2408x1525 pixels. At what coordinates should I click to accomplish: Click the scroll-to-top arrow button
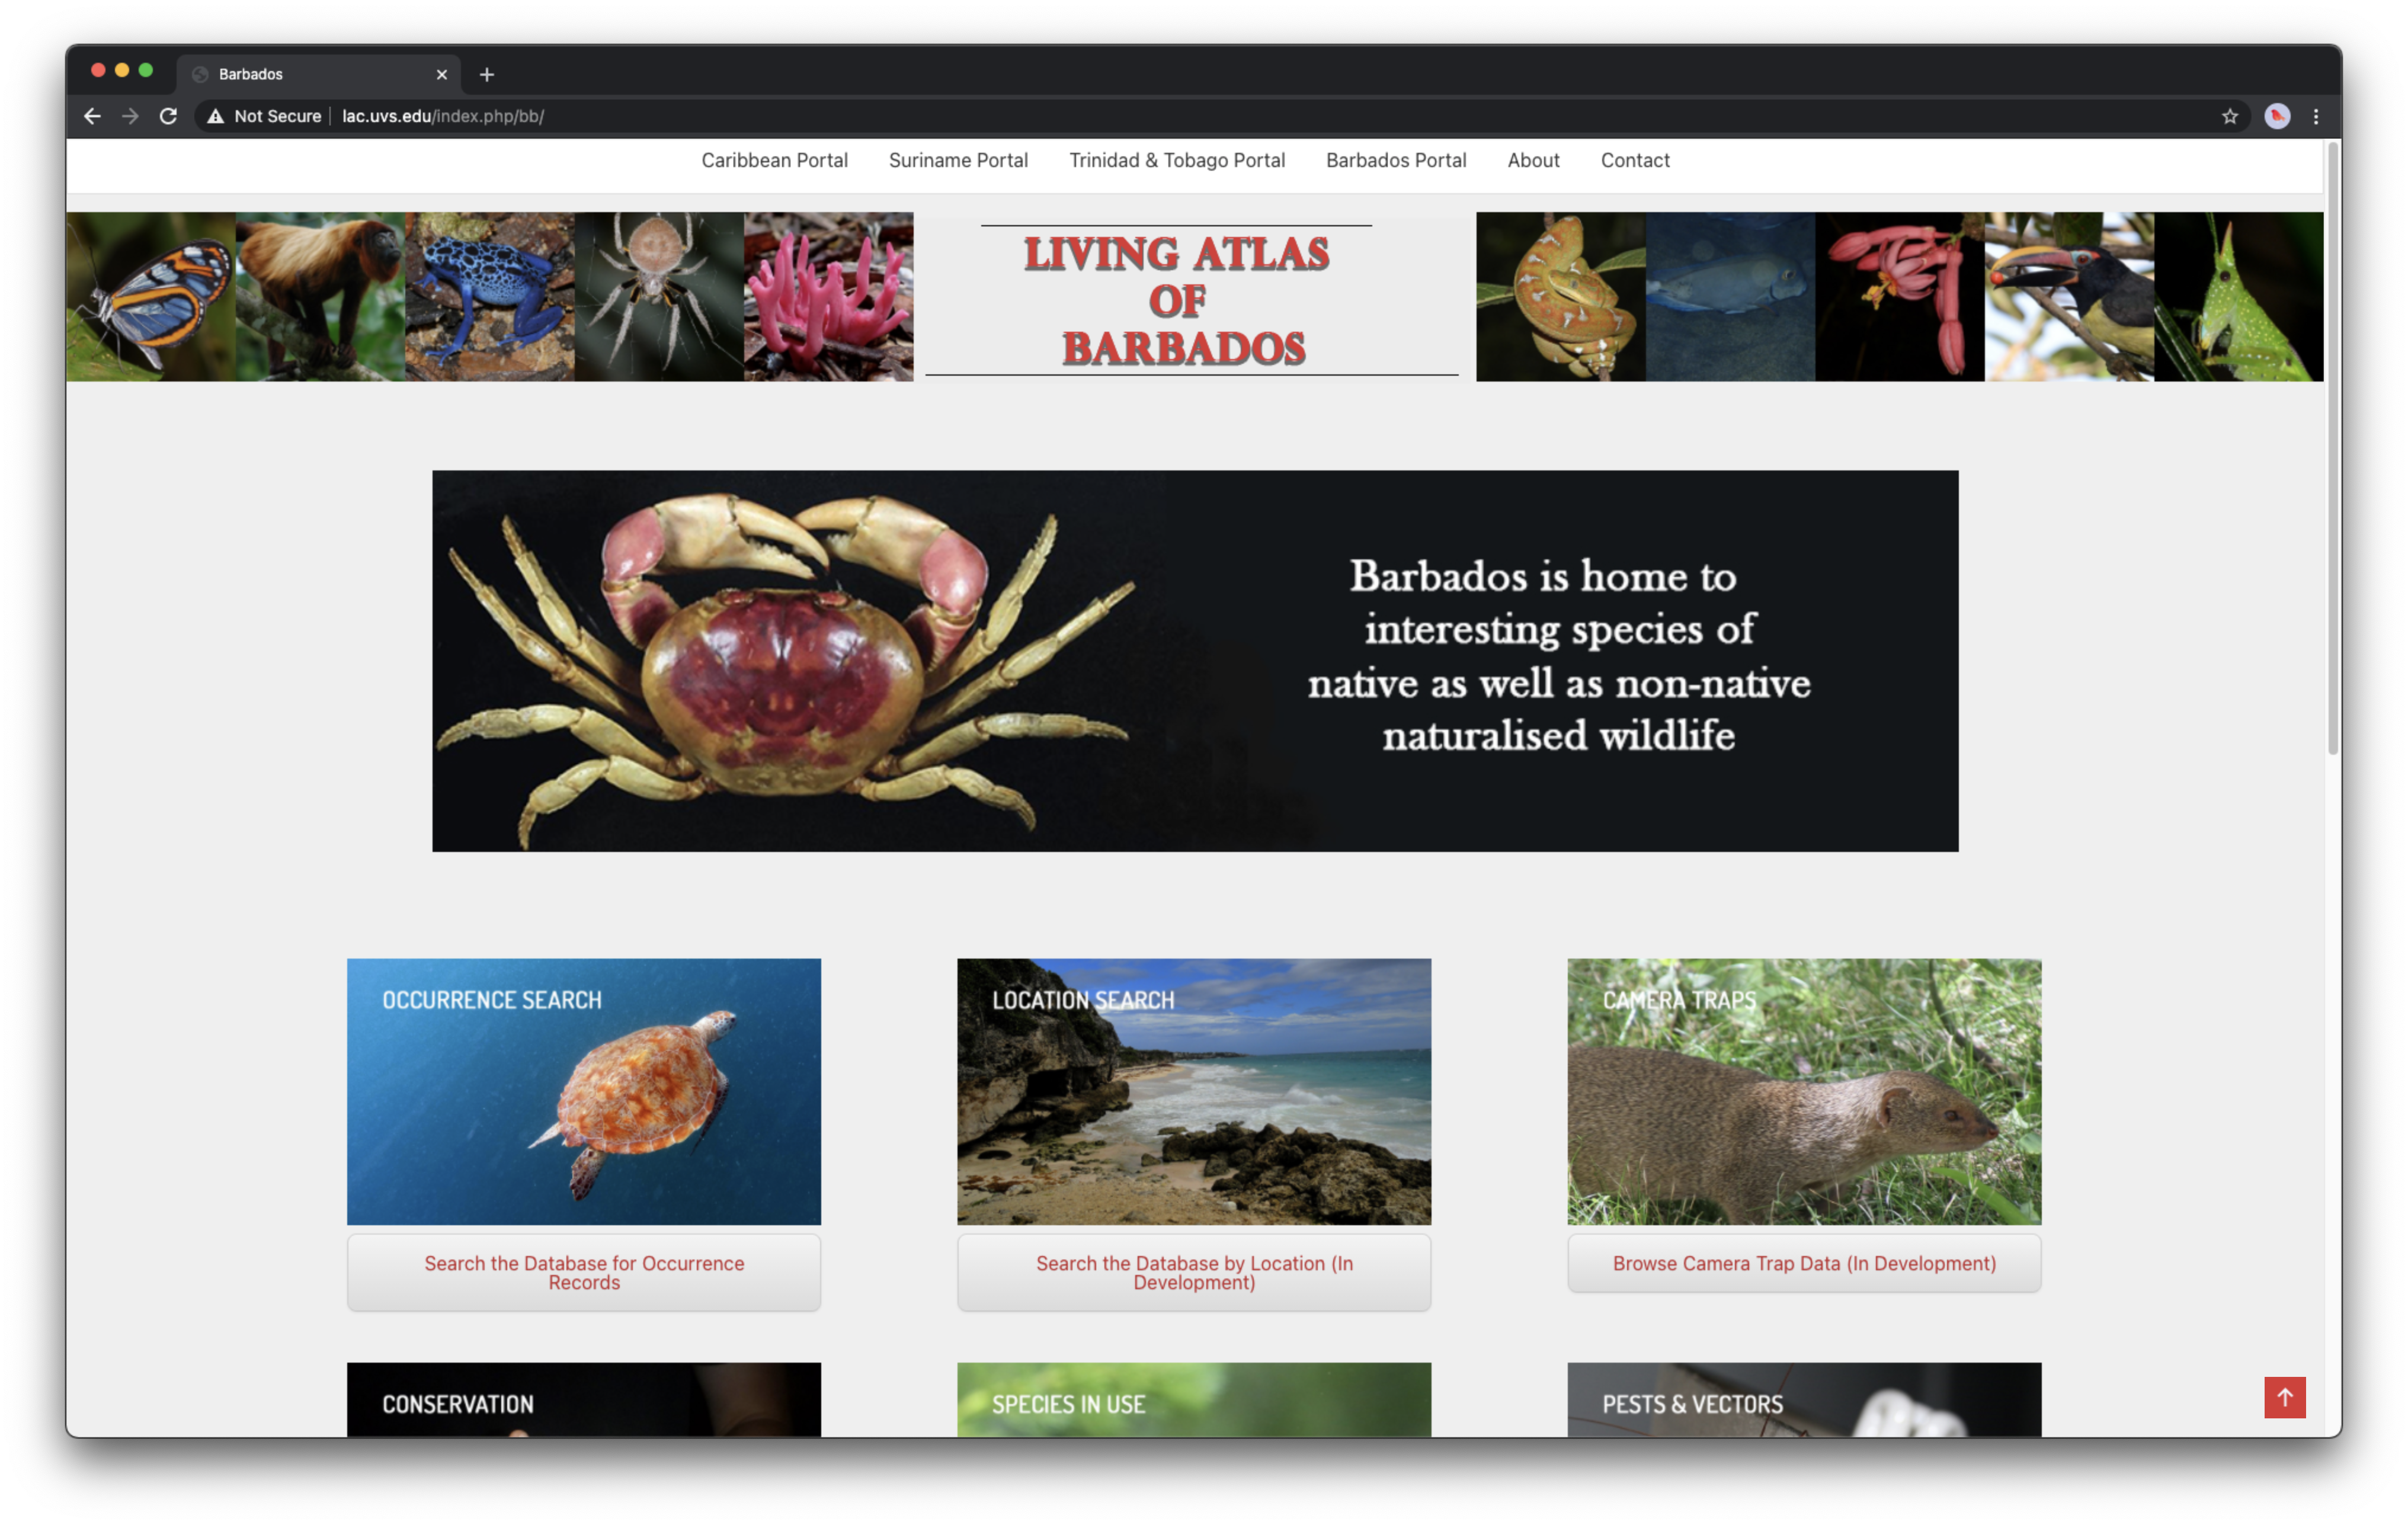(x=2285, y=1397)
